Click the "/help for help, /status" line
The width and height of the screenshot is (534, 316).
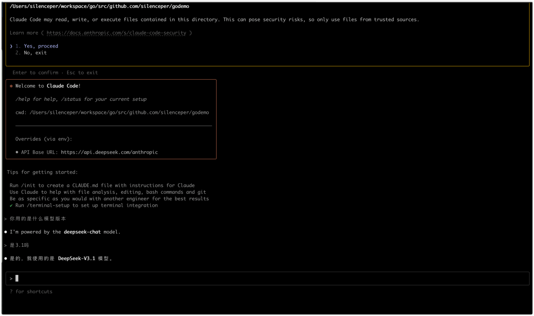point(81,99)
